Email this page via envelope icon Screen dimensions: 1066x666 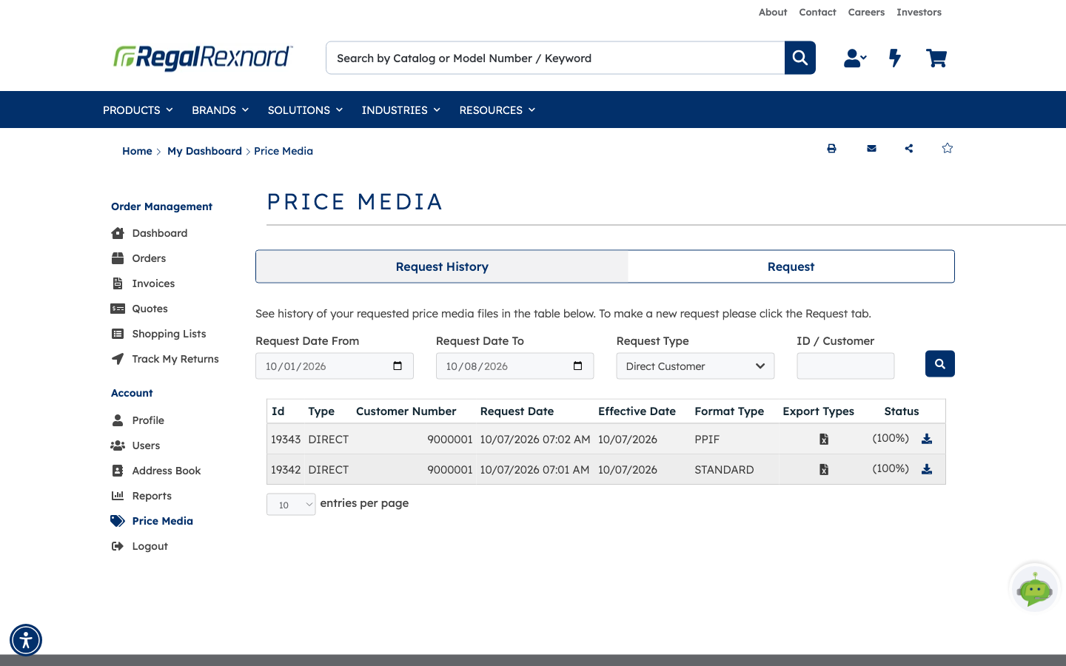coord(871,148)
